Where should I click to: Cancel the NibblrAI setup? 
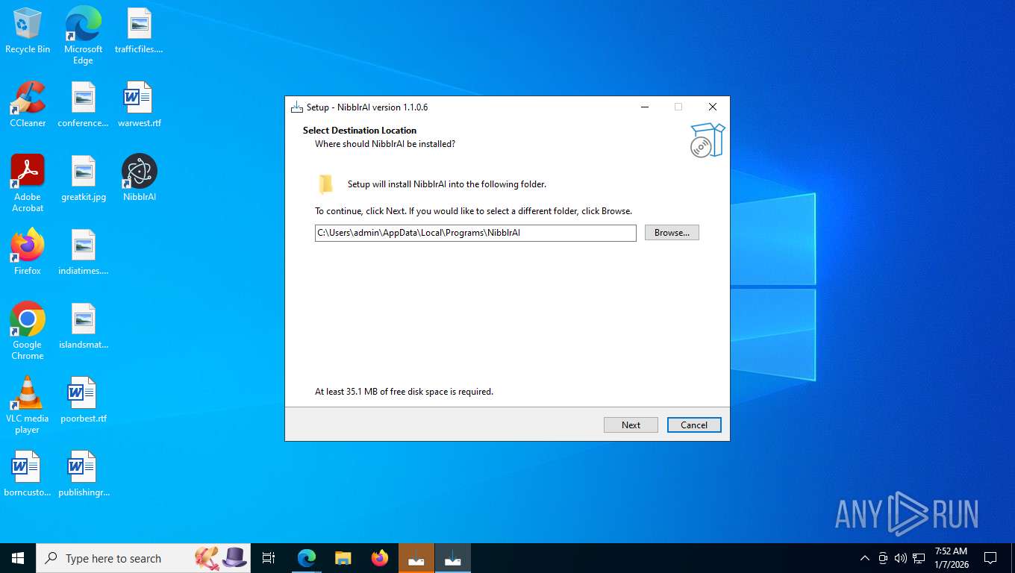[x=694, y=425]
